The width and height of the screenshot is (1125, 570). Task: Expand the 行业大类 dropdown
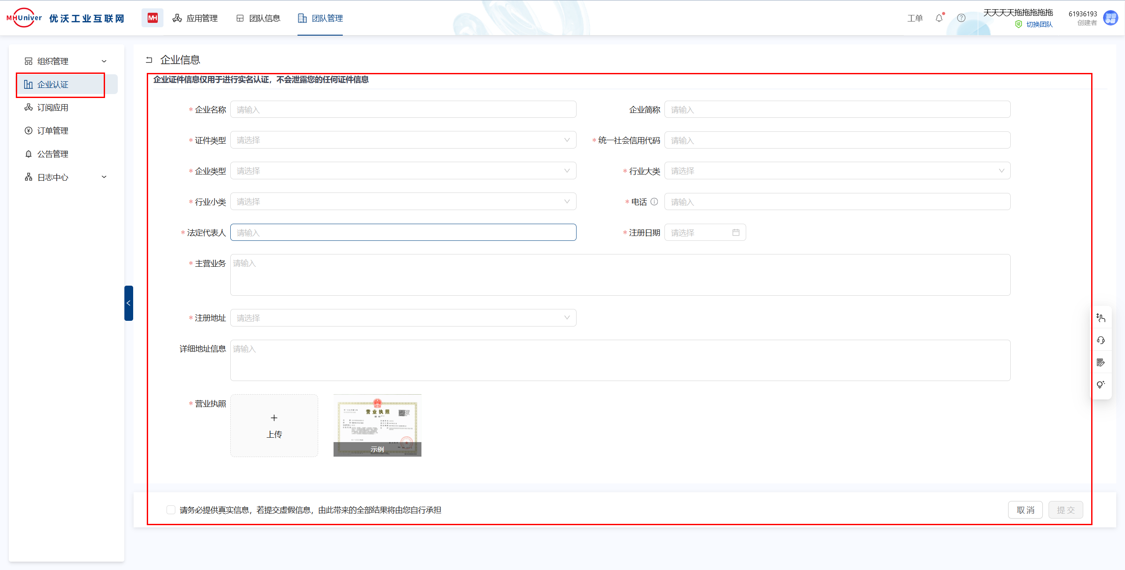837,171
